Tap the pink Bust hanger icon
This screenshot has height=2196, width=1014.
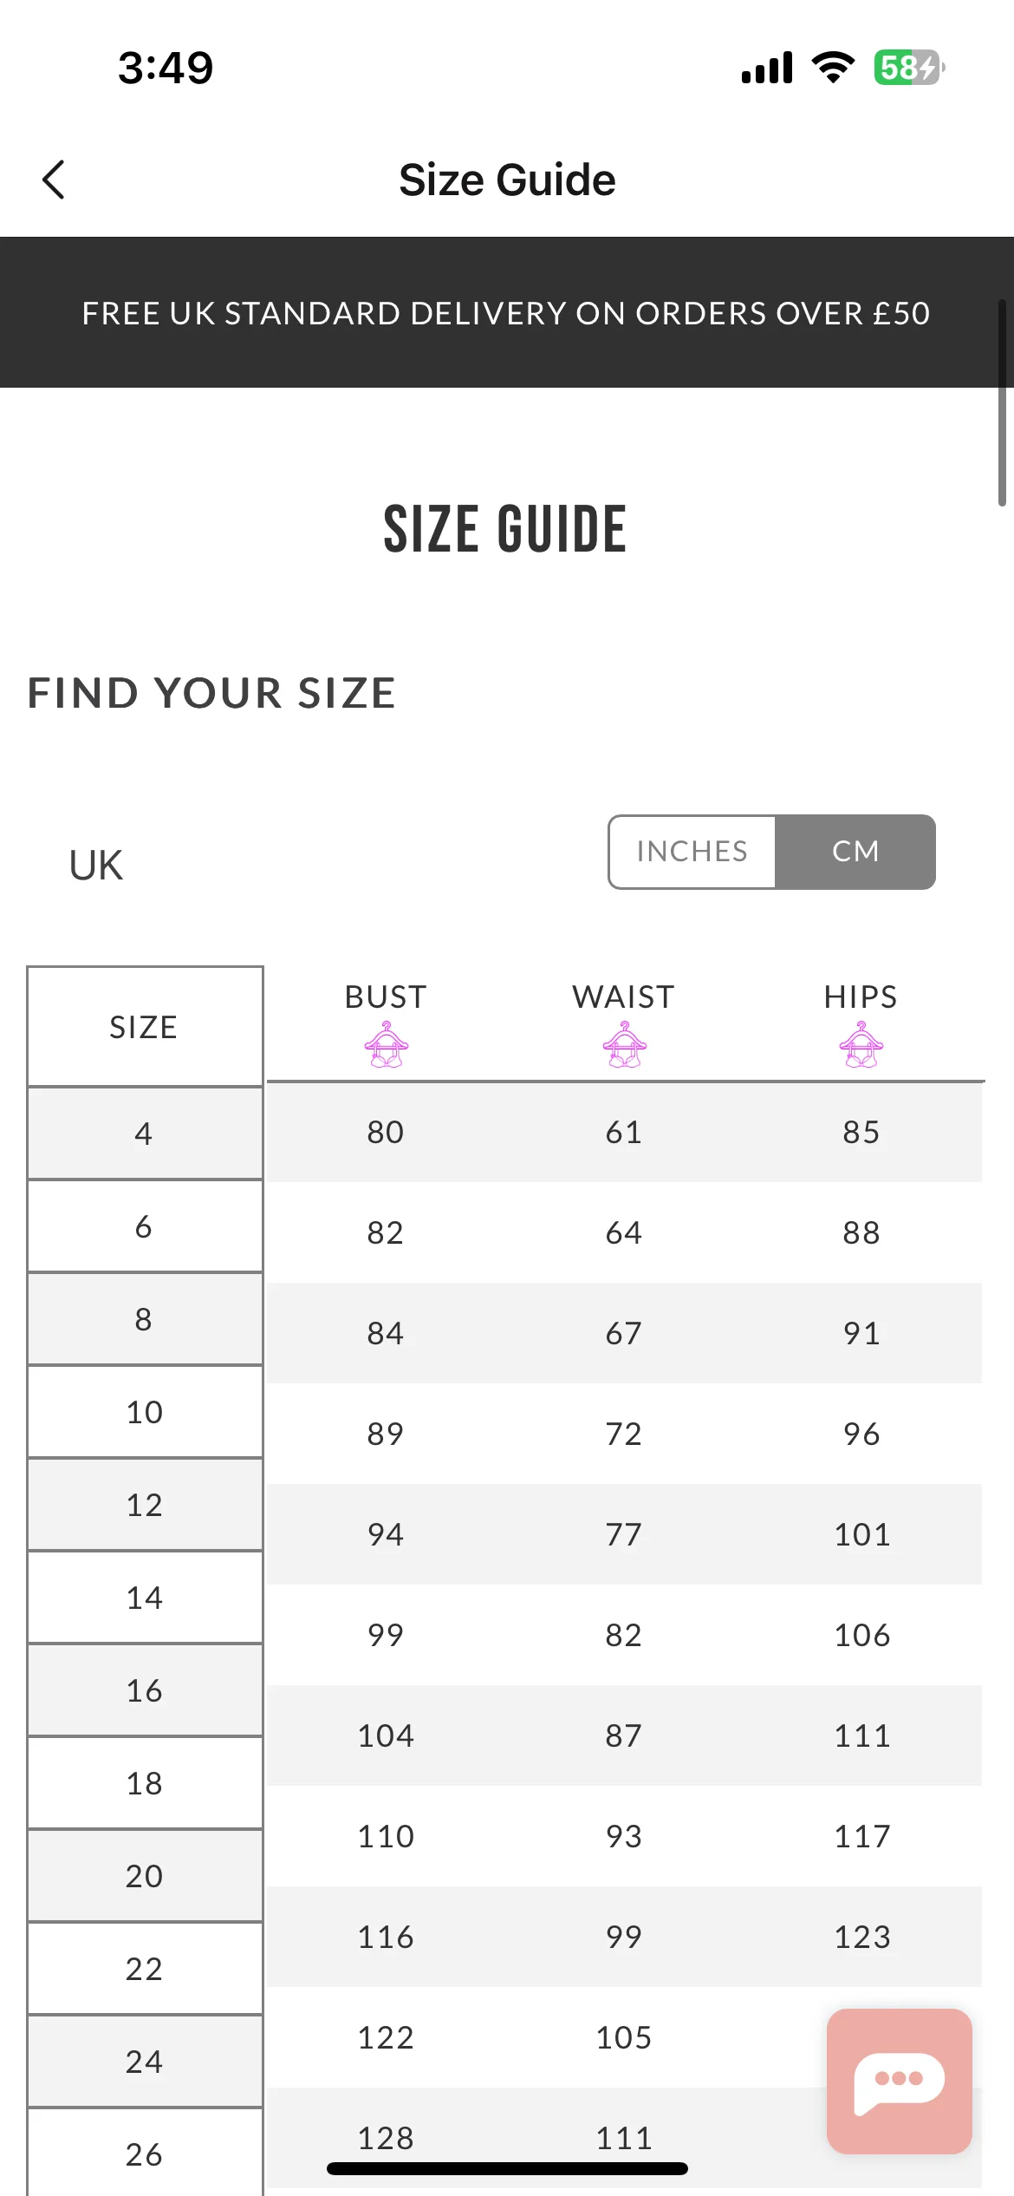pyautogui.click(x=387, y=1044)
